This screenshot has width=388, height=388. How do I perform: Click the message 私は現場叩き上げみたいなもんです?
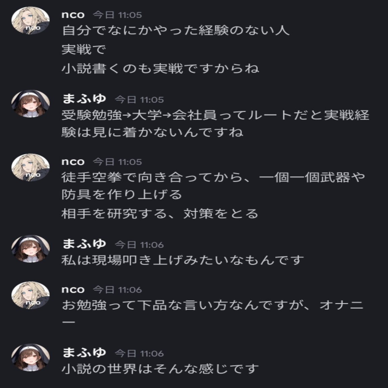click(x=183, y=260)
